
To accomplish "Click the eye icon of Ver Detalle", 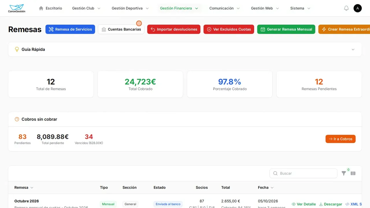I will (294, 204).
